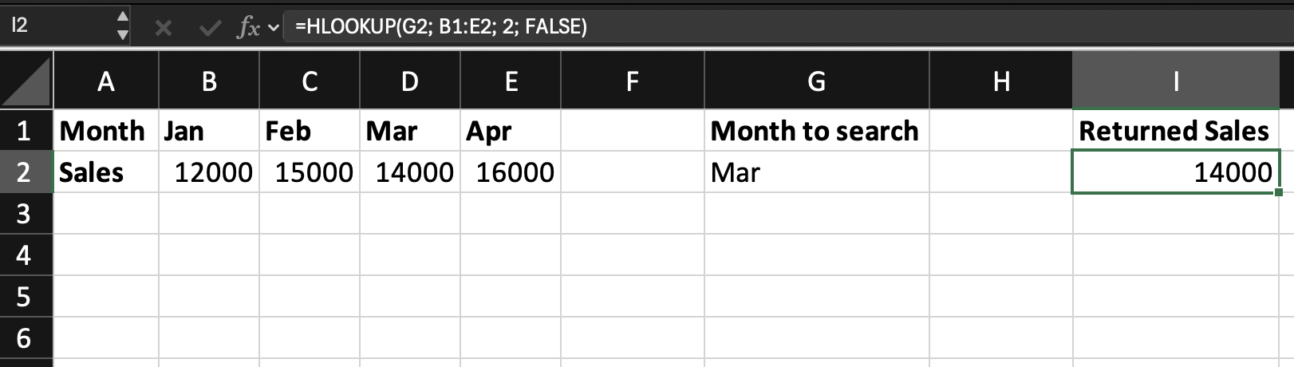Select column F header
1294x367 pixels.
click(632, 81)
